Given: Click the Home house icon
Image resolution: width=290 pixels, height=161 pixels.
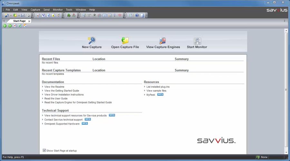Looking at the screenshot, I should tap(25, 26).
